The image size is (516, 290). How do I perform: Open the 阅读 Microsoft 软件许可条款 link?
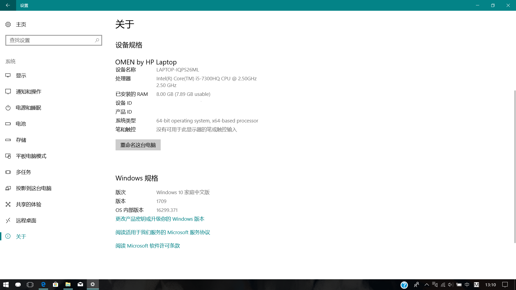coord(147,246)
